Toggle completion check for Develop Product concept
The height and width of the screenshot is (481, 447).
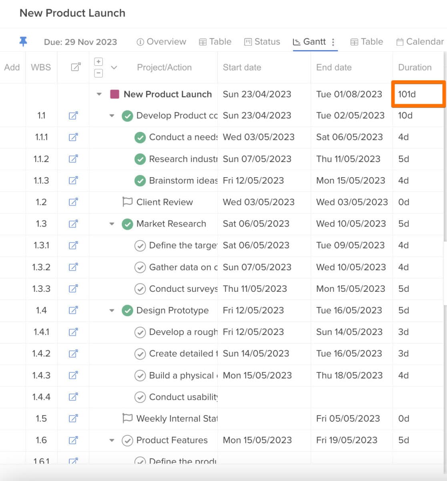pos(127,116)
